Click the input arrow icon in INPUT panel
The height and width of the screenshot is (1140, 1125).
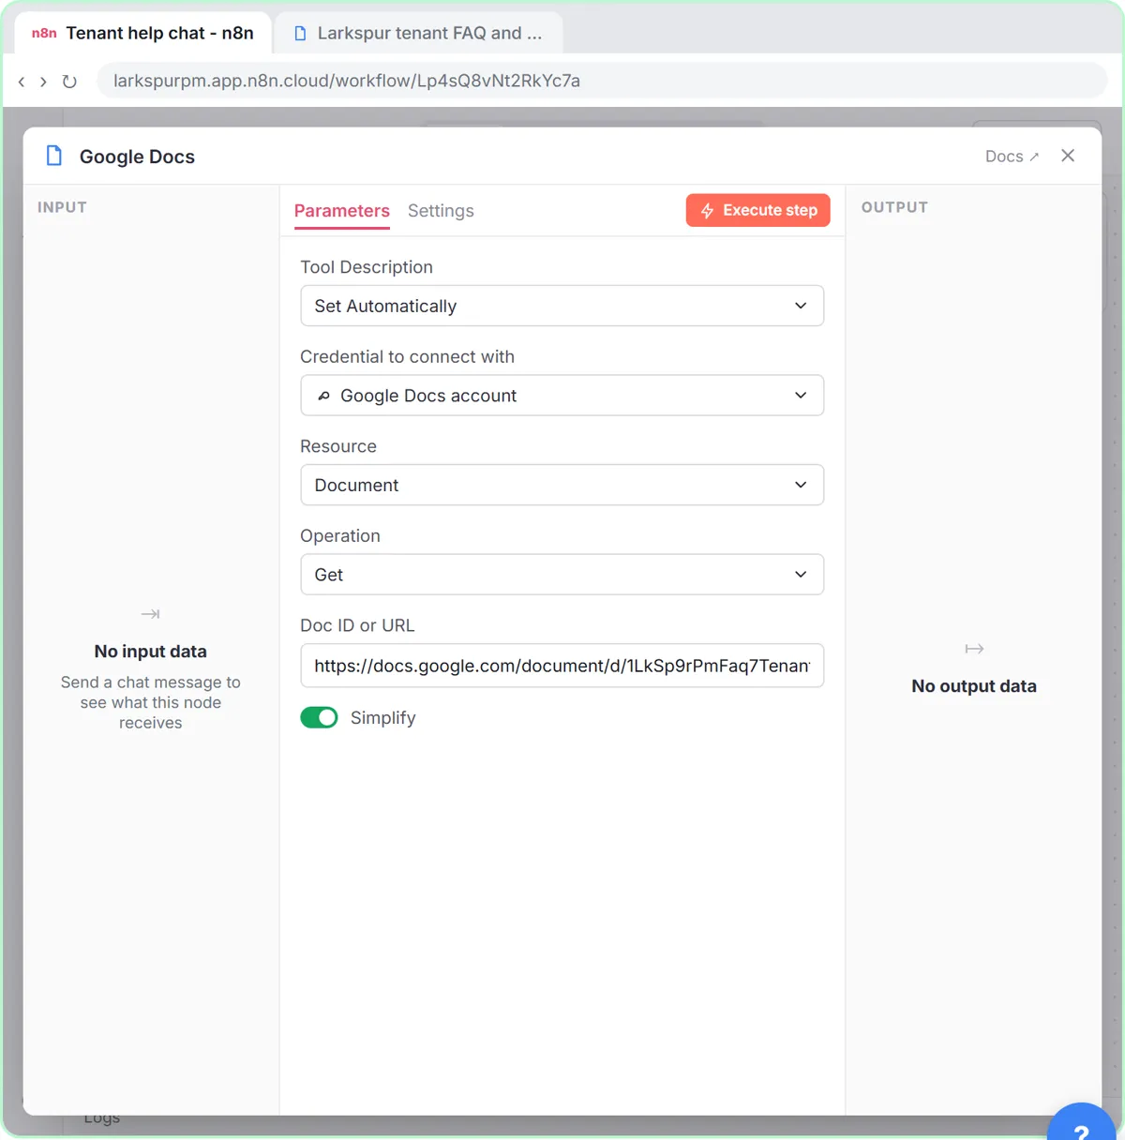tap(150, 614)
